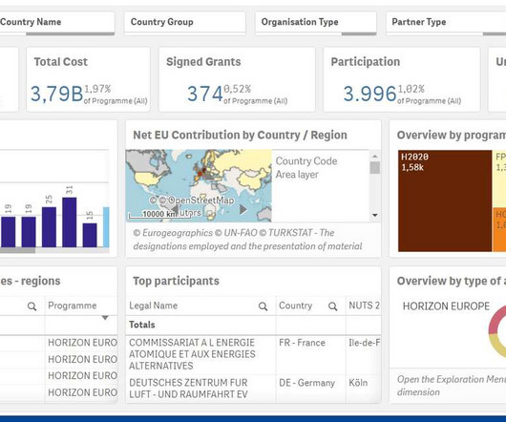506x422 pixels.
Task: Click the Total Cost value 3,79B
Action: point(56,94)
